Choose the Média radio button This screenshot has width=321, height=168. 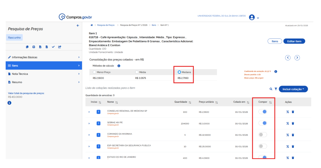(x=137, y=72)
